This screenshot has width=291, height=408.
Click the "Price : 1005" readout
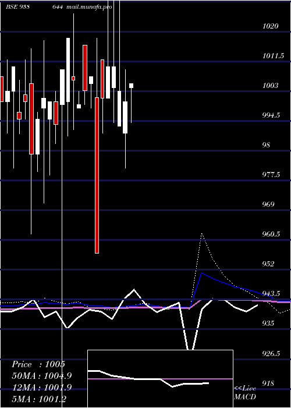point(38,364)
